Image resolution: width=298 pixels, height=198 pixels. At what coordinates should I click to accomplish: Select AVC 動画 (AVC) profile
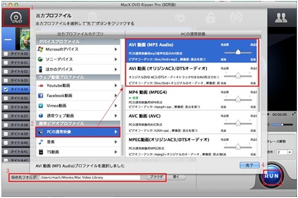pos(192,122)
